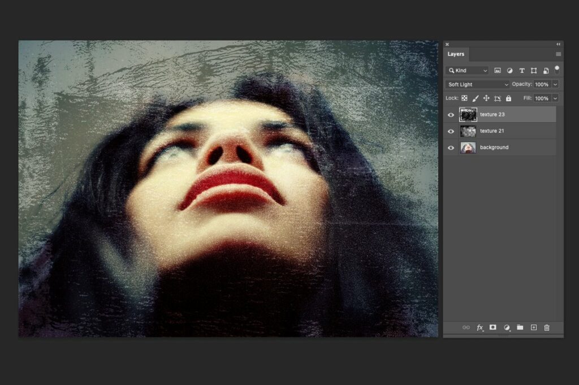Viewport: 579px width, 385px height.
Task: Add a layer mask
Action: (x=493, y=327)
